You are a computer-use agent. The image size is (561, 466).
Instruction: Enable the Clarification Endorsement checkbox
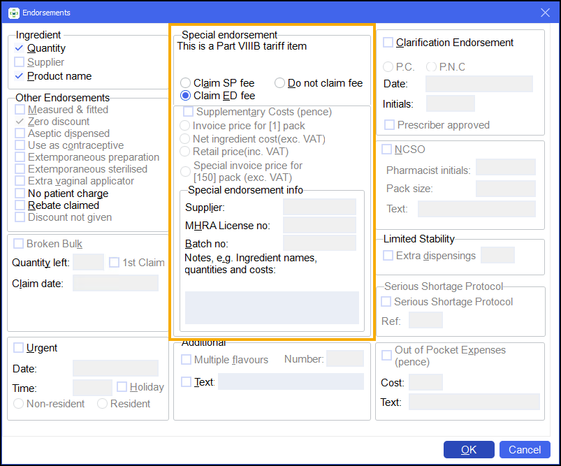[x=388, y=43]
